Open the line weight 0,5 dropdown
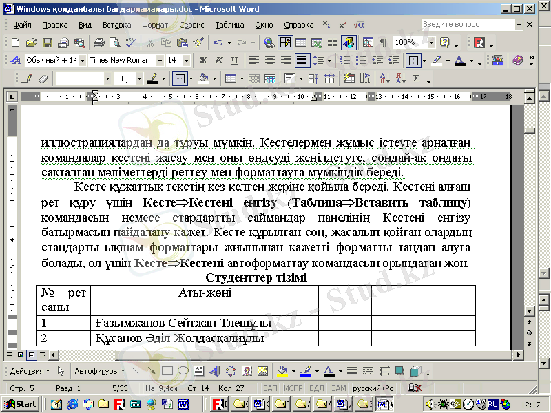The width and height of the screenshot is (551, 413). 140,78
